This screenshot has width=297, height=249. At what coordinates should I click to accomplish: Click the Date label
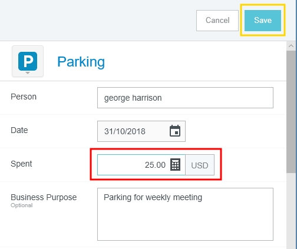pos(19,130)
